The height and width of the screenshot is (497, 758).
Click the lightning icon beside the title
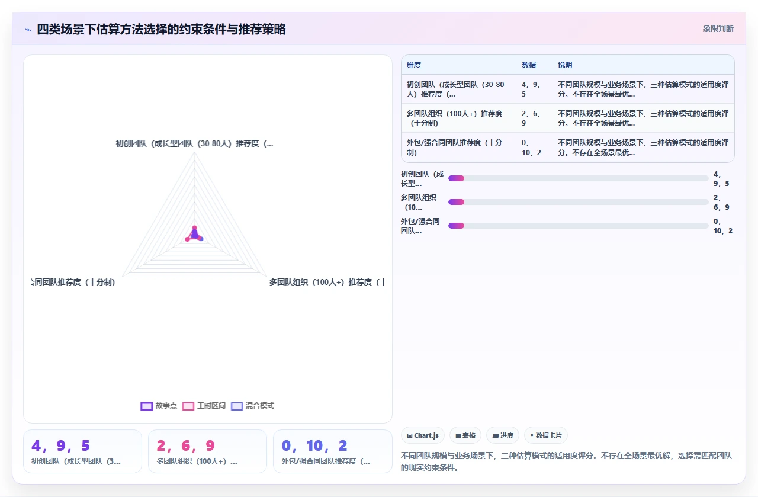coord(28,29)
